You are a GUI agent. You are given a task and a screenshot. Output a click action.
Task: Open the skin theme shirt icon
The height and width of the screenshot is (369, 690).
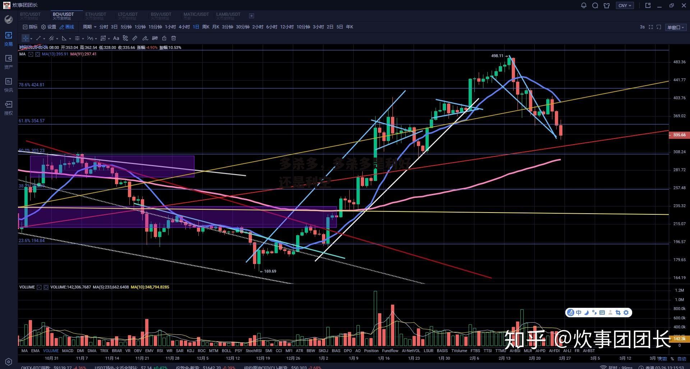(x=607, y=5)
